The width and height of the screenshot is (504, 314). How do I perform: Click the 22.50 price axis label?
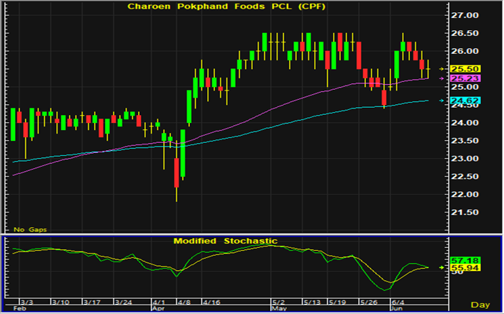(464, 177)
